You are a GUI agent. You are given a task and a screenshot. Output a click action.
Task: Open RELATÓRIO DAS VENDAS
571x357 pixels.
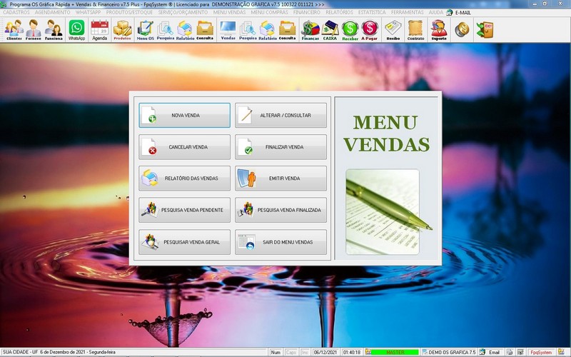[184, 178]
